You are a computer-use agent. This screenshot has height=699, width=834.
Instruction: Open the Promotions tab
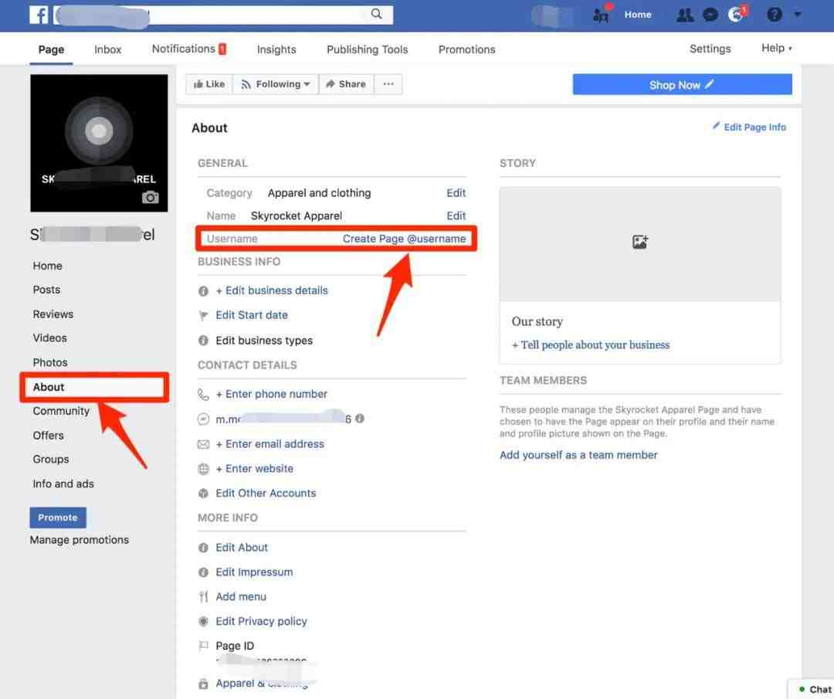point(466,49)
